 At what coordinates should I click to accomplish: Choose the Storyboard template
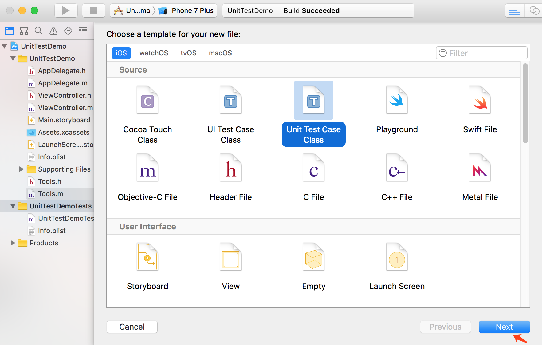147,266
